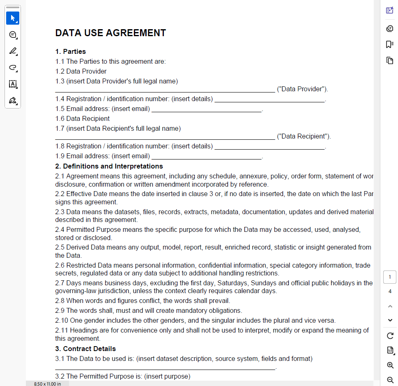Image resolution: width=398 pixels, height=386 pixels.
Task: Select the text box tool
Action: tap(13, 84)
